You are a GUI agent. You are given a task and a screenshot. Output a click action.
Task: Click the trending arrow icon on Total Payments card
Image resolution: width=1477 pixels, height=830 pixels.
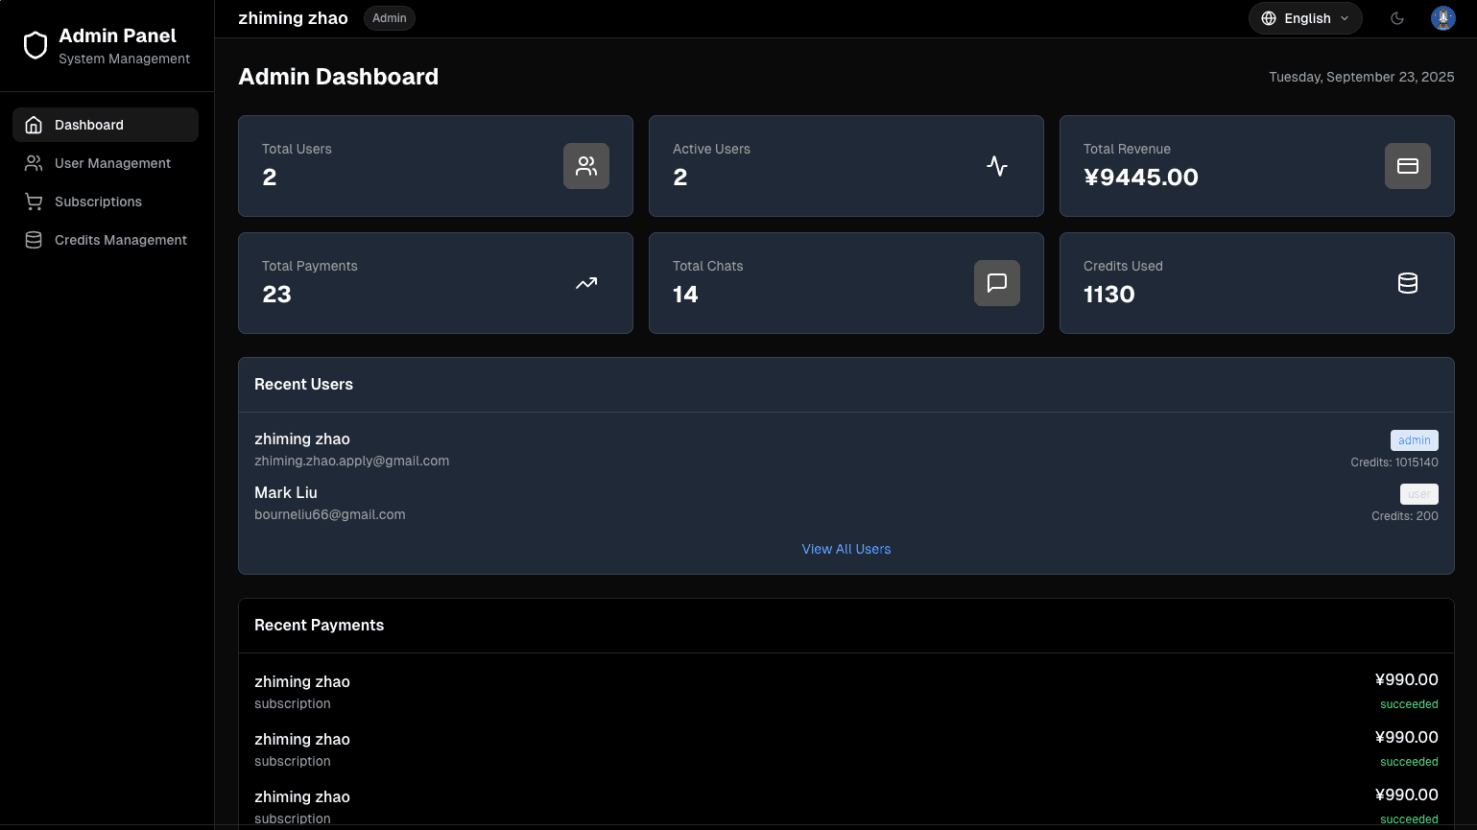pyautogui.click(x=585, y=283)
